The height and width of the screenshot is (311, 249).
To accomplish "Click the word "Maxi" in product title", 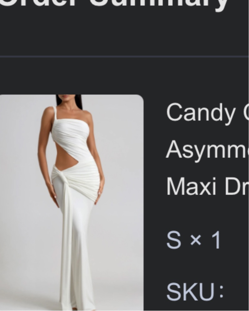I will (191, 187).
